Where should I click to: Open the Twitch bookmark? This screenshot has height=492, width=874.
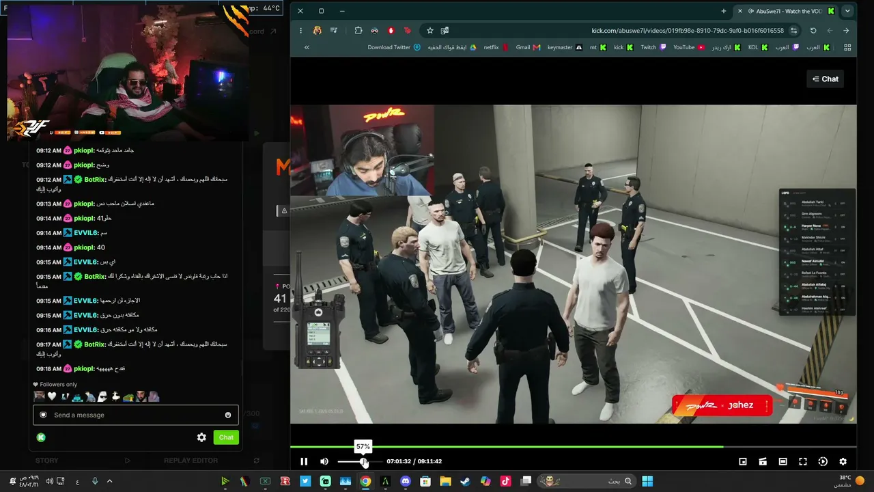(x=653, y=47)
